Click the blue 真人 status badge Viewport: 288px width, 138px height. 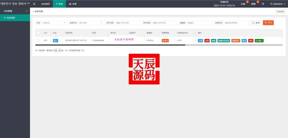[55, 41]
